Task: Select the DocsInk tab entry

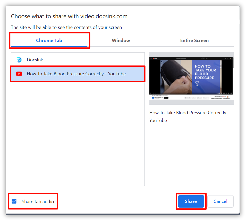Action: [x=78, y=60]
